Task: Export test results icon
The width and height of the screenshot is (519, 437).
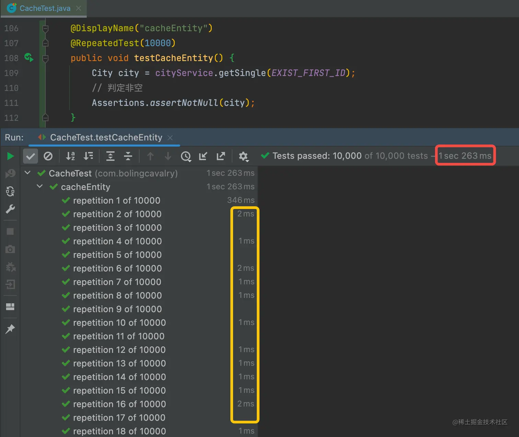Action: 221,156
